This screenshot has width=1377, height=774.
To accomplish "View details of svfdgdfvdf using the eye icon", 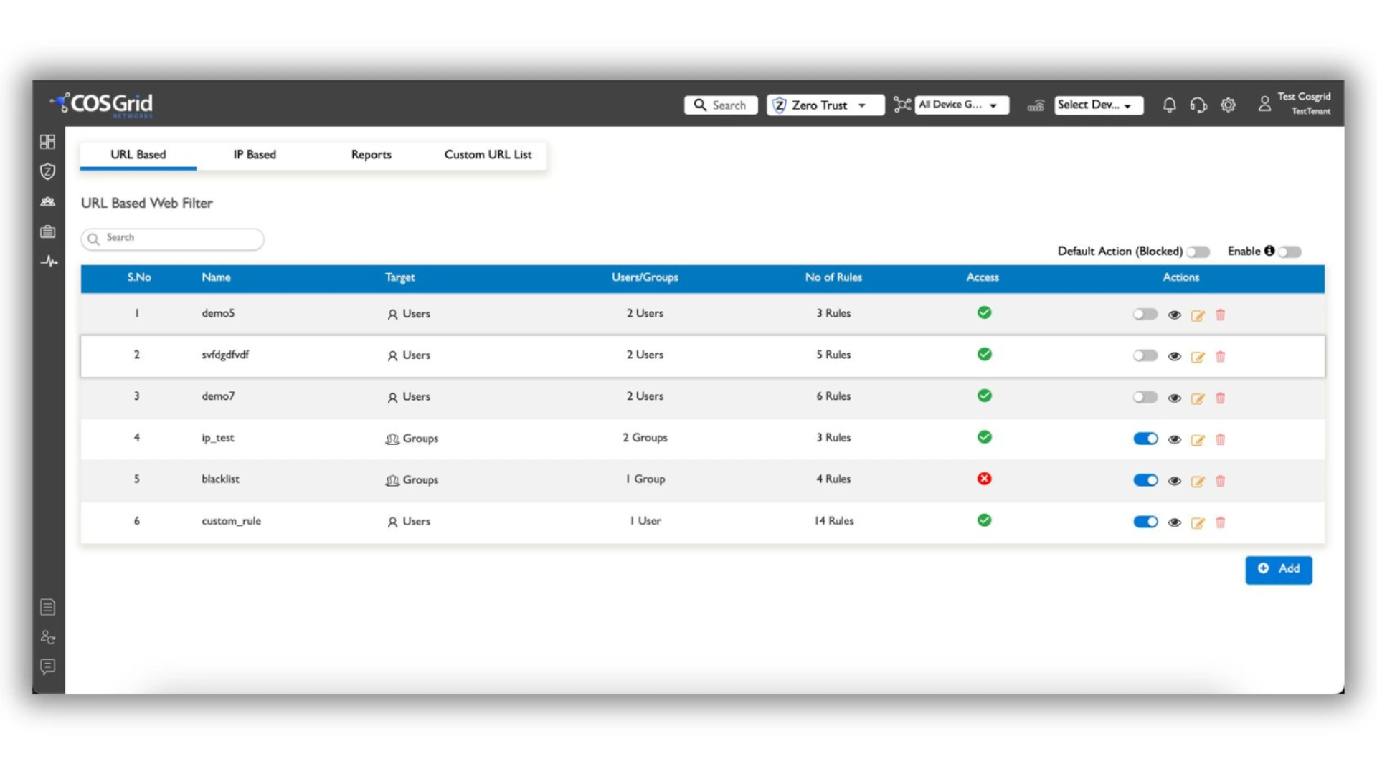I will click(1174, 356).
